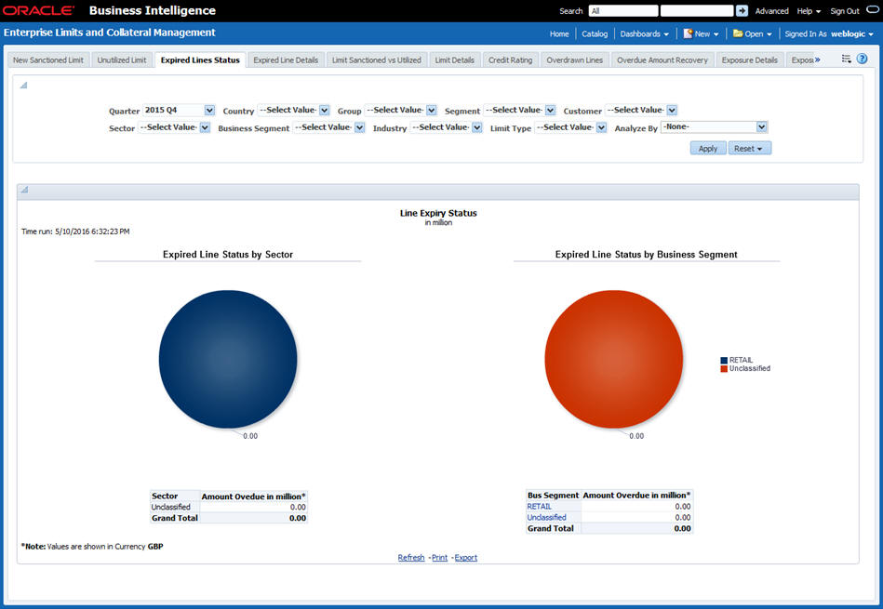Open the weblogic user menu
This screenshot has height=609, width=883.
[x=852, y=33]
